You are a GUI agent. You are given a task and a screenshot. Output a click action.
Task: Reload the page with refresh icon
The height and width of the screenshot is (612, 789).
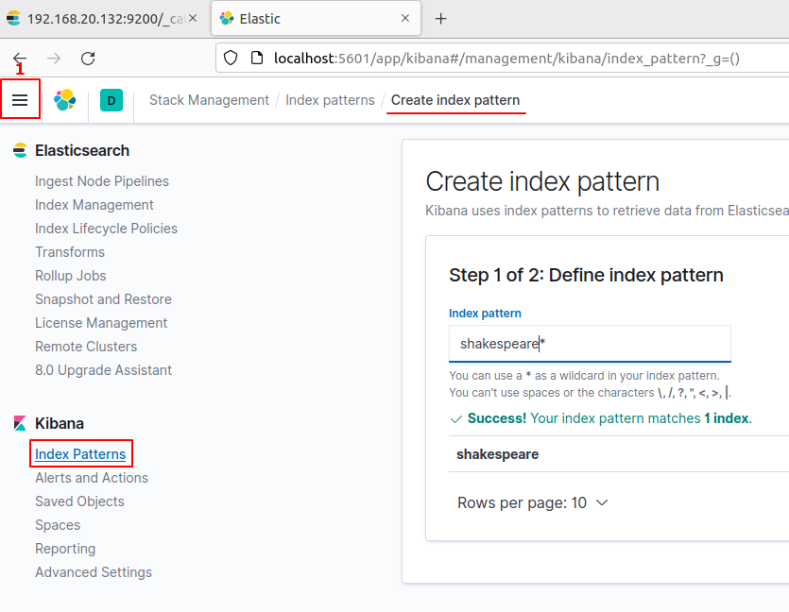tap(88, 59)
